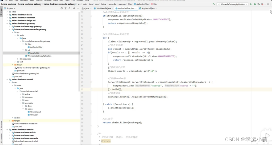Collapse heima-leadnews-gateway module
The height and width of the screenshot is (145, 272).
pos(7,23)
